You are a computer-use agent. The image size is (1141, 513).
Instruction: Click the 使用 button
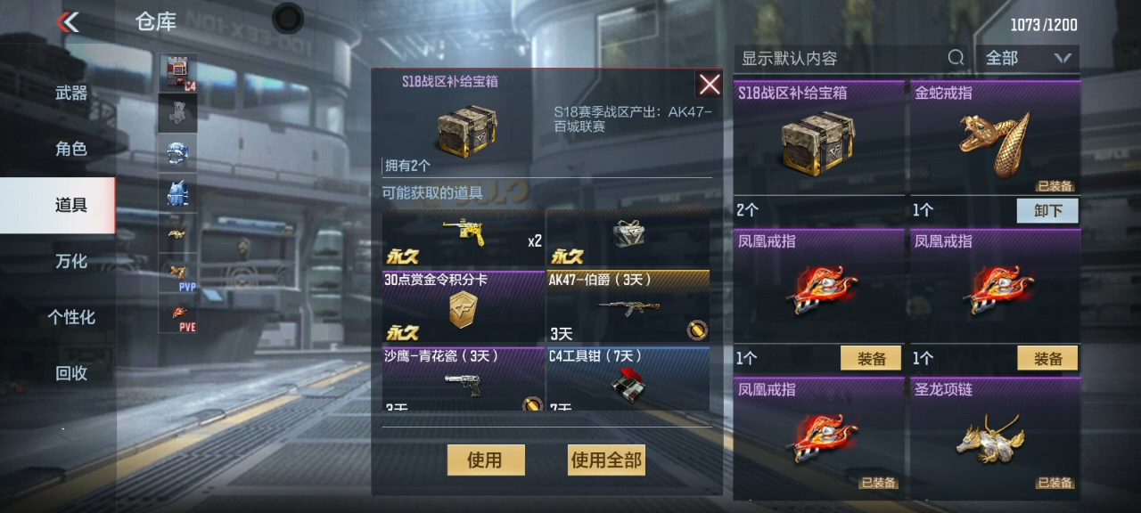point(486,460)
